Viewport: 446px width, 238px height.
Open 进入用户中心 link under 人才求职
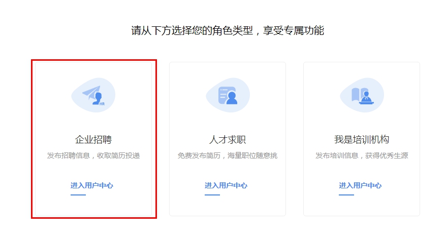pos(226,185)
